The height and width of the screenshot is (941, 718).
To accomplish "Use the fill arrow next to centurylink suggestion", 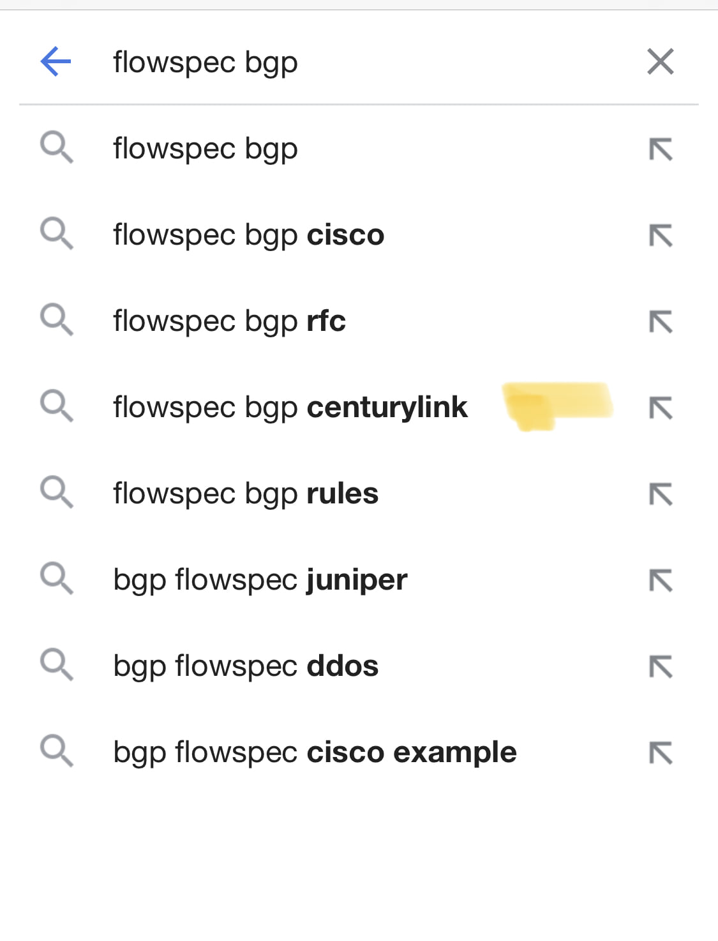I will click(661, 408).
